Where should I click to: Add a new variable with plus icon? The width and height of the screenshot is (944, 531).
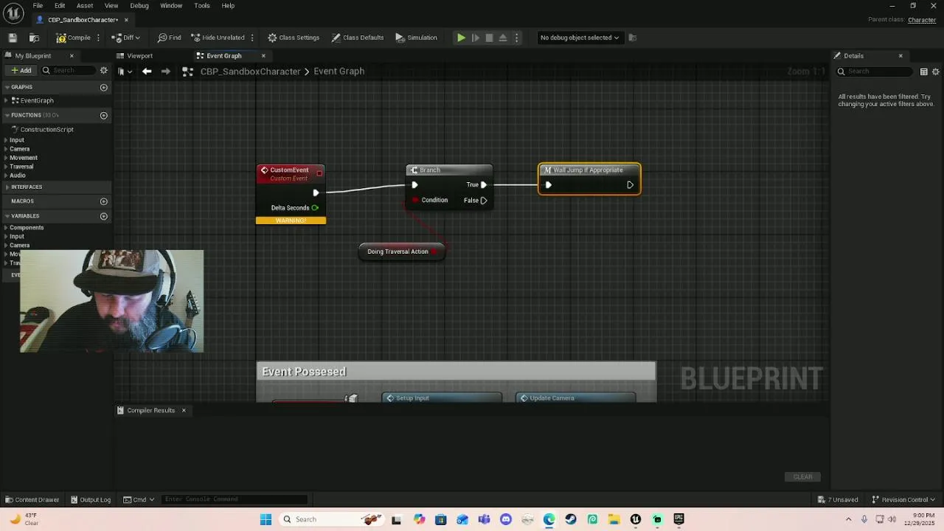[104, 216]
